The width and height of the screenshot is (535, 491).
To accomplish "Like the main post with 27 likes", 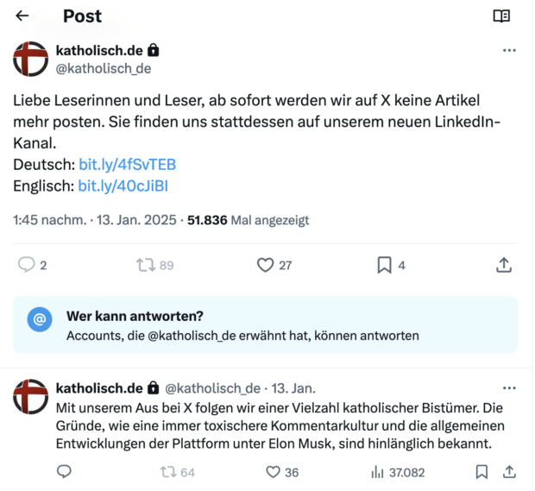I will click(x=265, y=266).
